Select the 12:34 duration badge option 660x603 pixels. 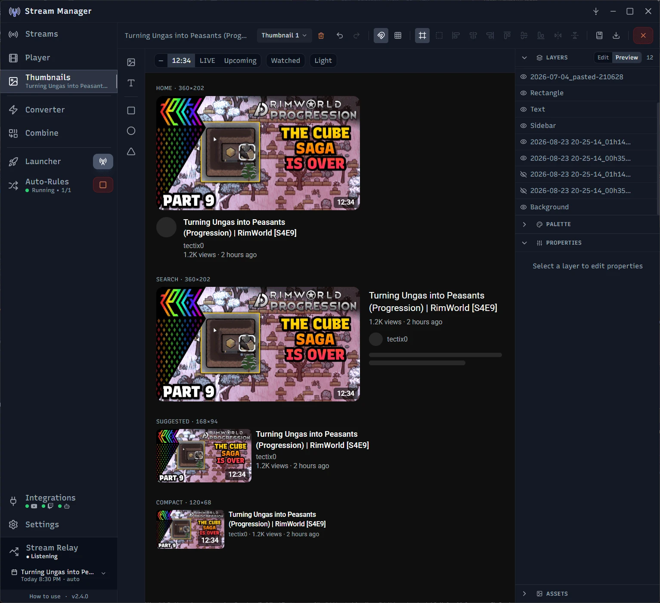[x=181, y=61]
